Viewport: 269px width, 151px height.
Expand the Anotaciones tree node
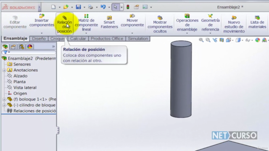click(4, 70)
